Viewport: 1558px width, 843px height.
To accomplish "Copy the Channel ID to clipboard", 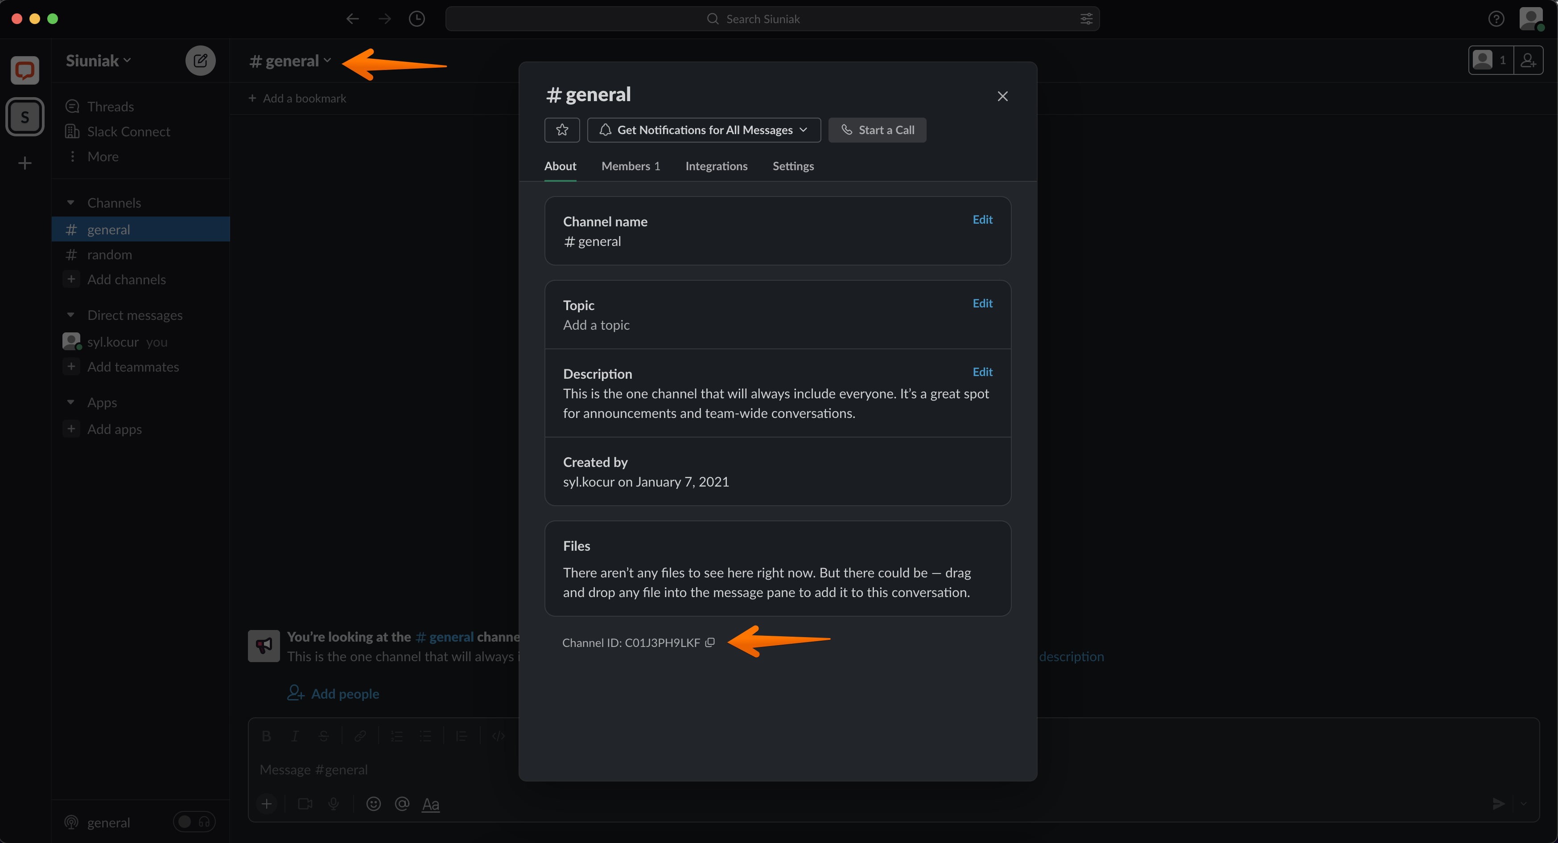I will pos(710,642).
